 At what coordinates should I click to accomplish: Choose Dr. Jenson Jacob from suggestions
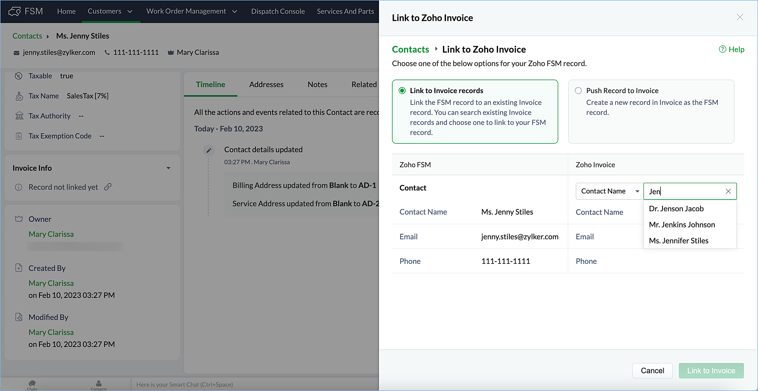tap(690, 209)
